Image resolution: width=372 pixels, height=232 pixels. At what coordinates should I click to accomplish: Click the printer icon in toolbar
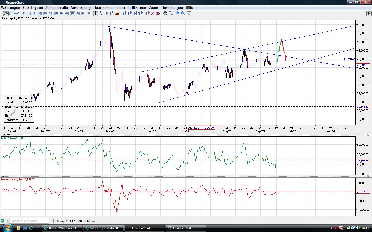[x=165, y=13]
